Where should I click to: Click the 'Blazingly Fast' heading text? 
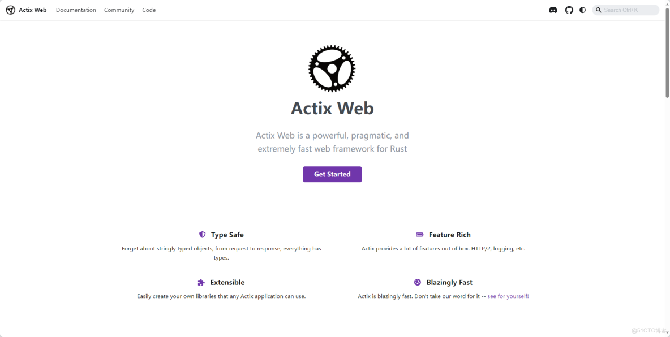(450, 282)
